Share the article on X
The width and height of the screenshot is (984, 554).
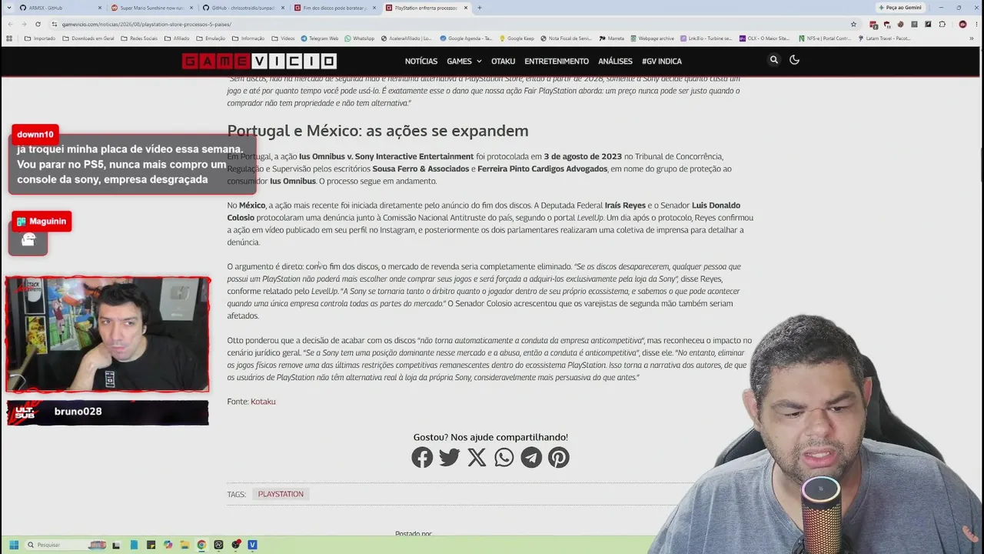click(477, 458)
